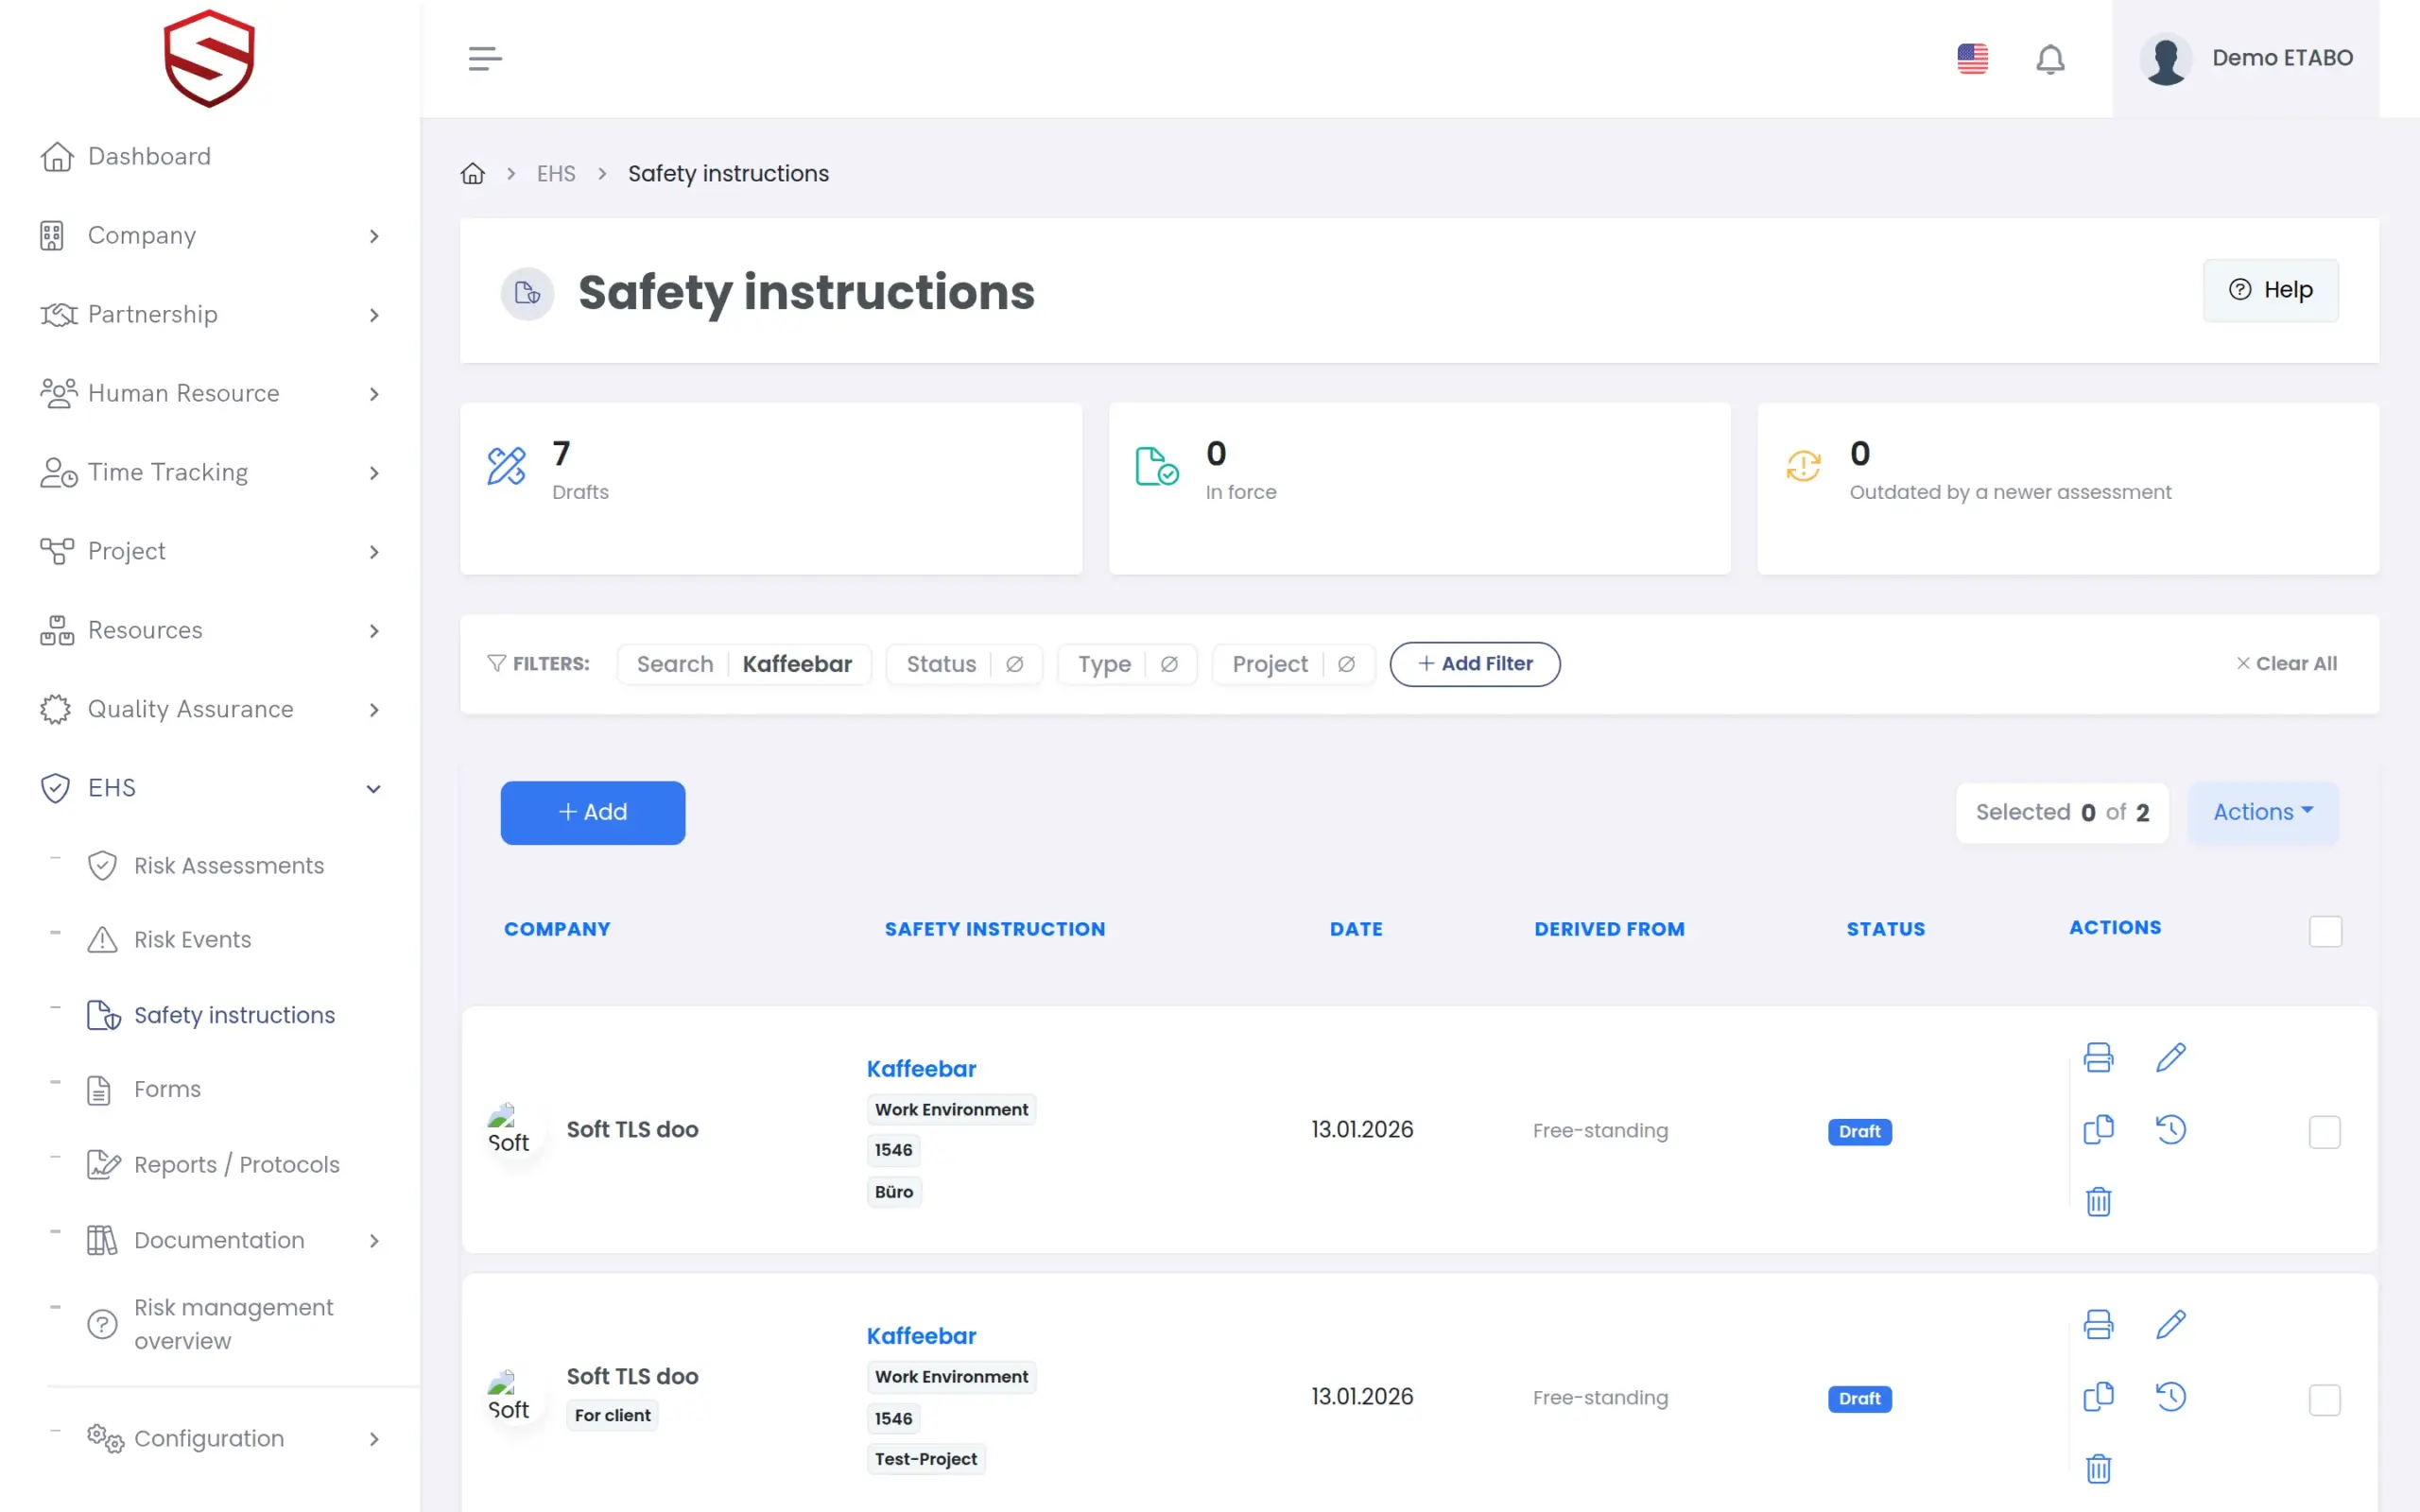2420x1512 pixels.
Task: Show history of Test-Project Kaffeebar instruction
Action: (x=2170, y=1396)
